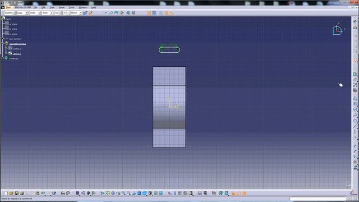Toggle Snap to Point in Sketch tools
359x202 pixels.
point(154,13)
